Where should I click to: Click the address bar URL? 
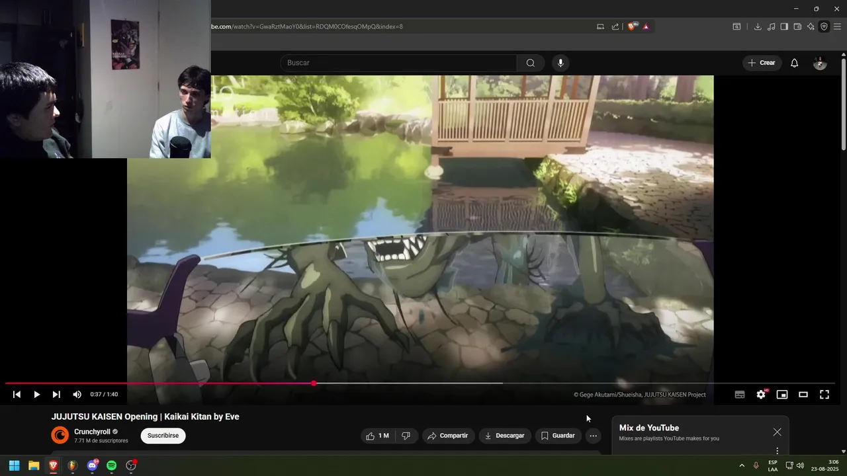tap(306, 26)
